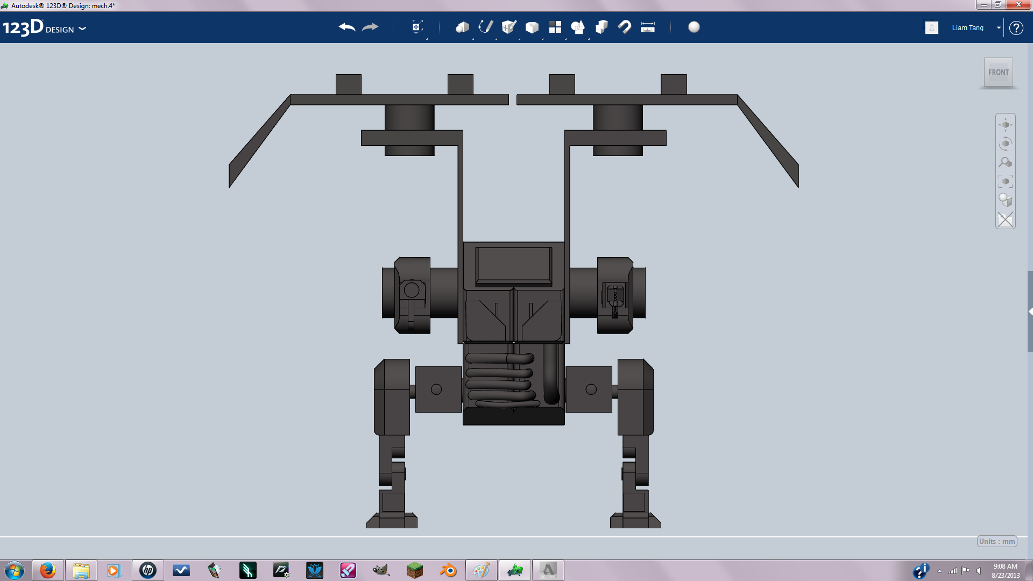Undo the last action
The image size is (1033, 581).
(347, 27)
